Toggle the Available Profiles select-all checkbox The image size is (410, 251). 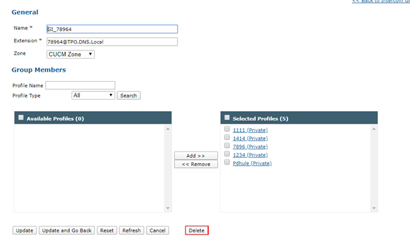[x=21, y=117]
